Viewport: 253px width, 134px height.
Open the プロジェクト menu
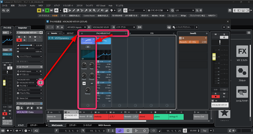pos(22,5)
